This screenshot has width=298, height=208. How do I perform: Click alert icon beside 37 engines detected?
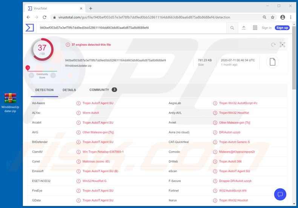coord(68,45)
